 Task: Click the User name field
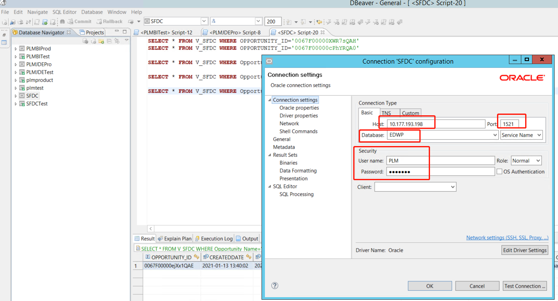441,161
